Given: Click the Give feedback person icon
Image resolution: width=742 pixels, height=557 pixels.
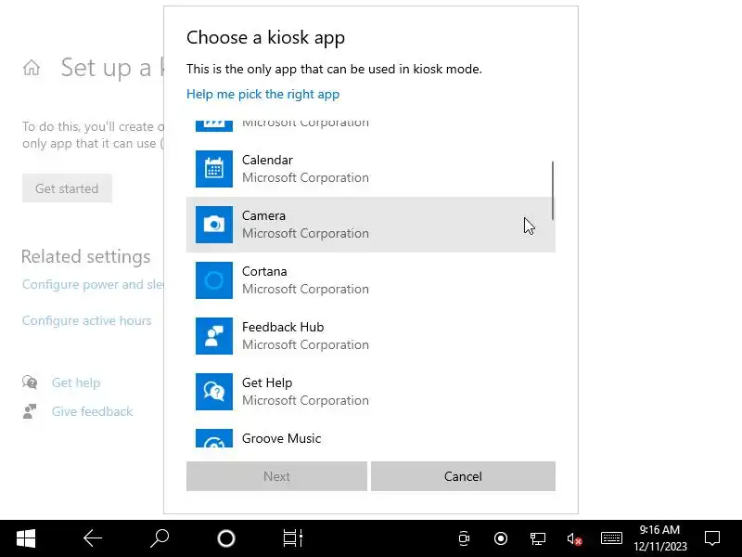Looking at the screenshot, I should point(30,411).
